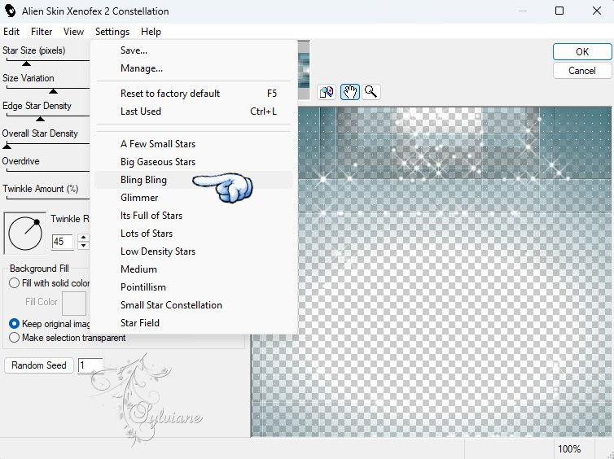The height and width of the screenshot is (459, 614).
Task: Apply the Bling Bling preset
Action: pos(194,180)
